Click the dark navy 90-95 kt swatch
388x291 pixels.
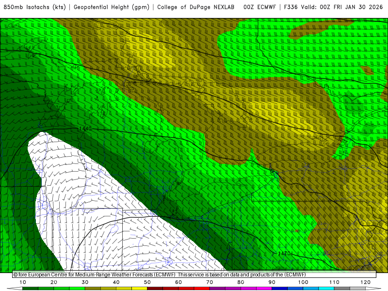click(x=280, y=289)
